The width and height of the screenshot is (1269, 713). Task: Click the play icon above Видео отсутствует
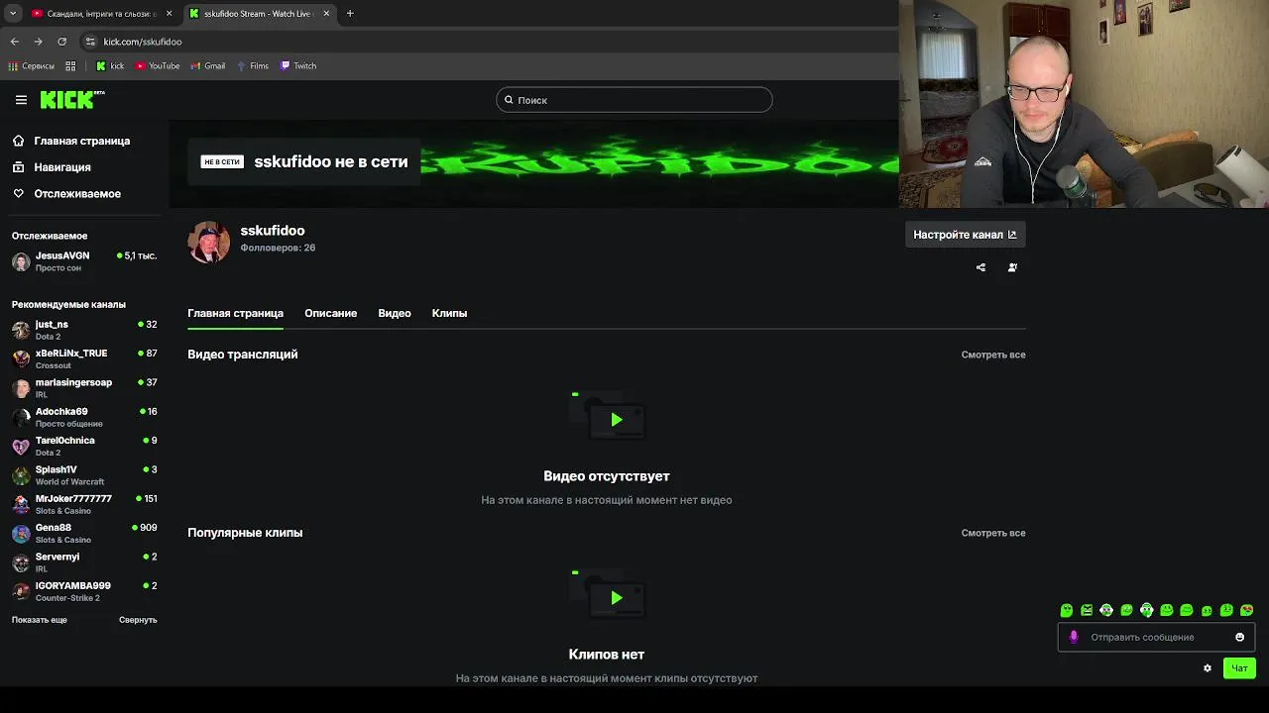(x=616, y=420)
